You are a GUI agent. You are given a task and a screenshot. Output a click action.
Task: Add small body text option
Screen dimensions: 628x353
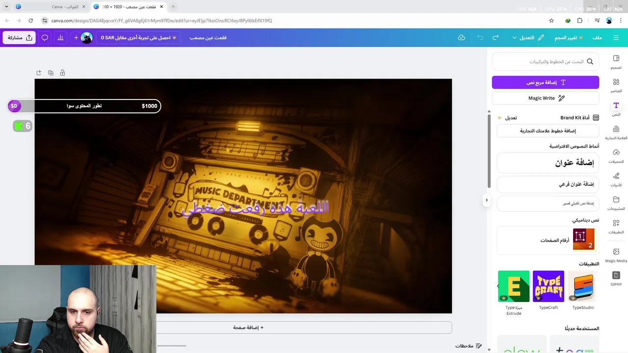[548, 203]
